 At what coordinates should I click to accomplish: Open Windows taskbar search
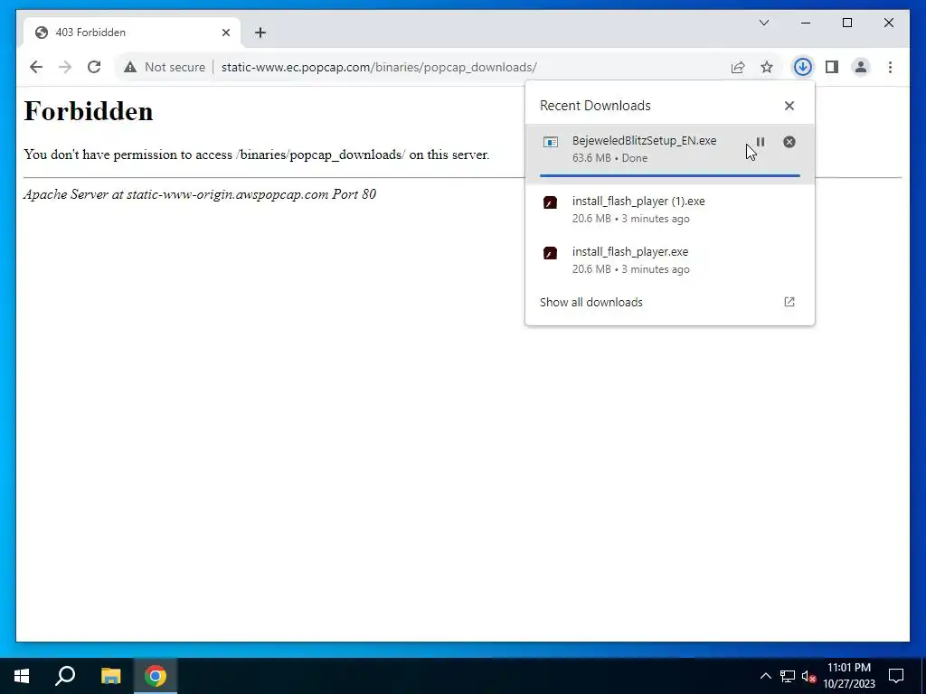[x=65, y=676]
